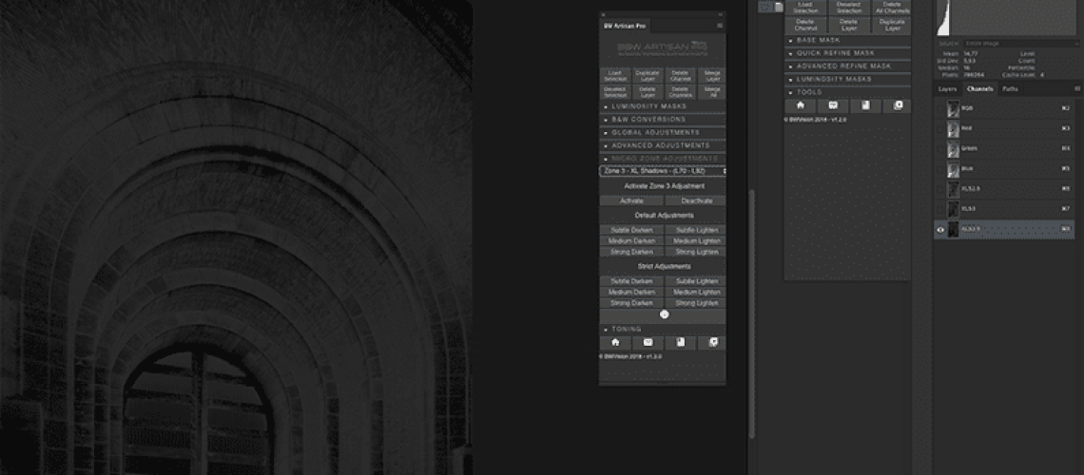Click the message icon under the Tools section
This screenshot has width=1084, height=475.
click(833, 105)
